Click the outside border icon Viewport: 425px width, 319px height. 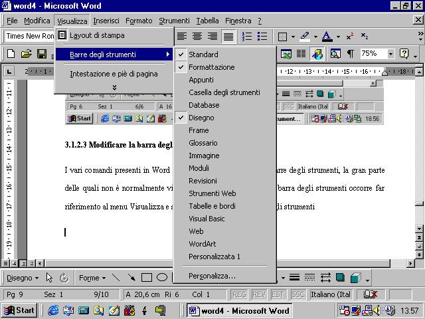coord(282,37)
